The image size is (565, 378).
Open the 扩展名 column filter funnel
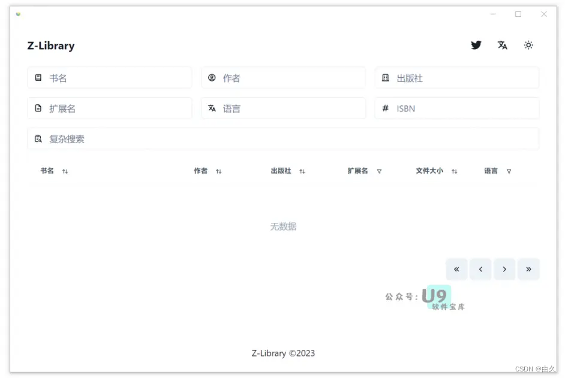(x=380, y=171)
